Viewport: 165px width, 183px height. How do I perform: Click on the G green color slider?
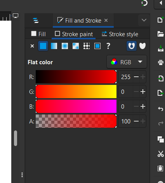pyautogui.click(x=76, y=91)
